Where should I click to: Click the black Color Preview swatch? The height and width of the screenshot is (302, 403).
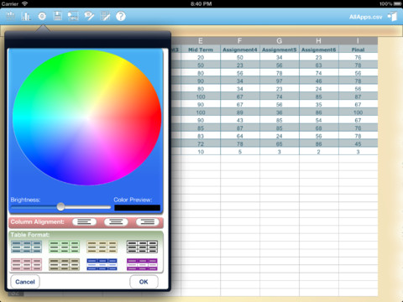[137, 208]
